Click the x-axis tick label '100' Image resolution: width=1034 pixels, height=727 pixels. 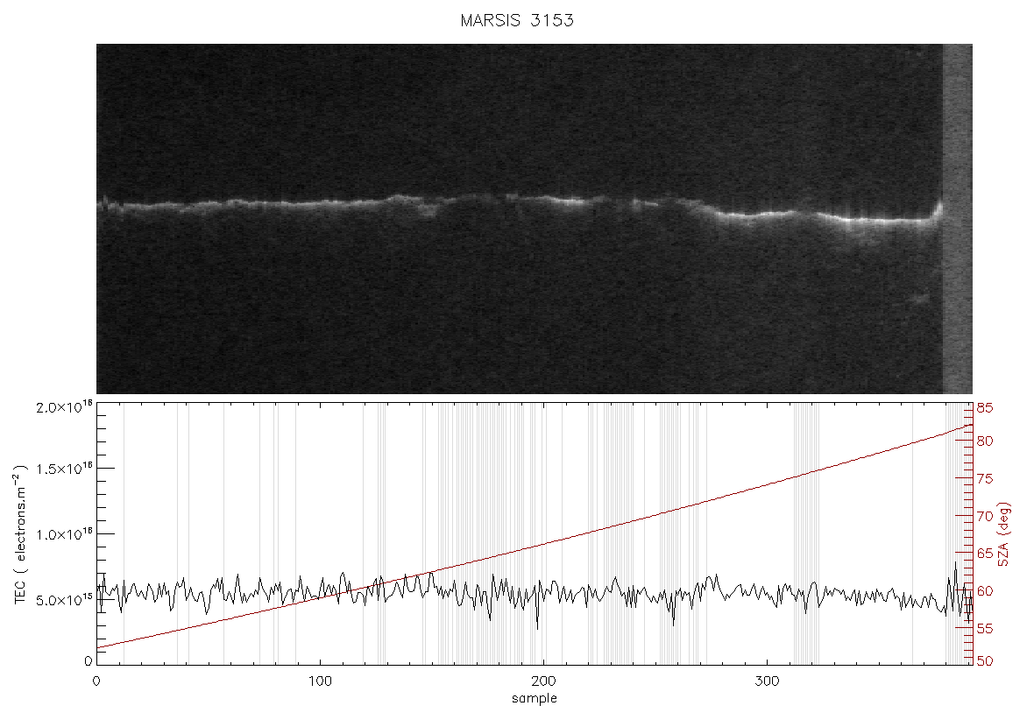(320, 681)
